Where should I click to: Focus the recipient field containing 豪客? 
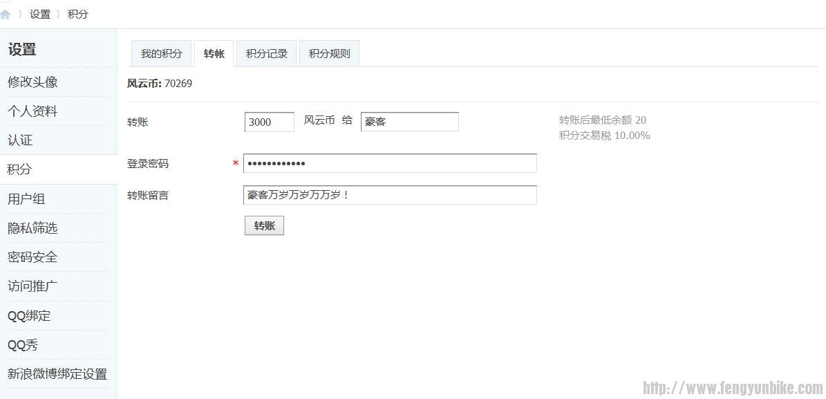pyautogui.click(x=409, y=122)
